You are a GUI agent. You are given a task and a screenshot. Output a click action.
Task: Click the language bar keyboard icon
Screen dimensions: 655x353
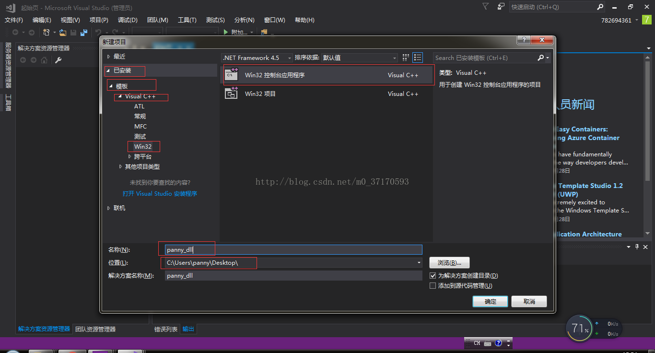488,343
